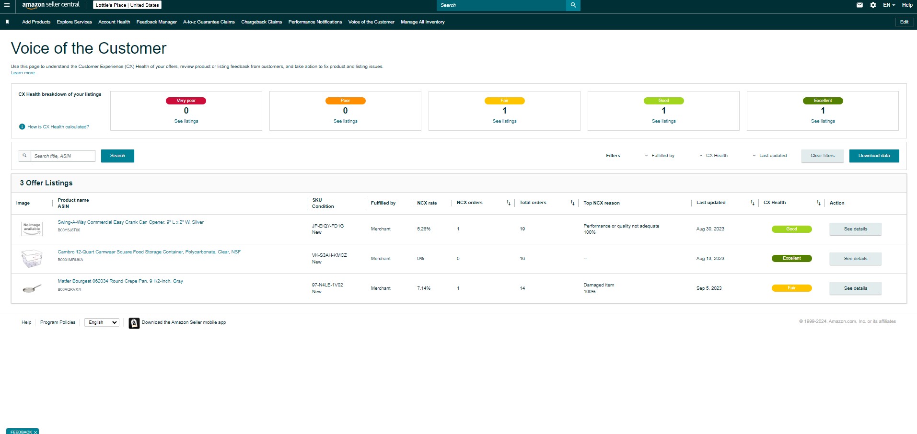See details for Cambro storage container
The image size is (917, 434).
tap(855, 259)
